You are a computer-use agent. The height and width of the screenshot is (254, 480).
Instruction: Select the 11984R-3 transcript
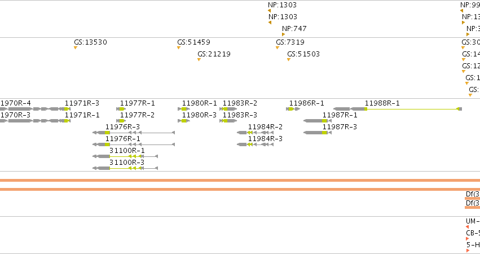tap(256, 144)
